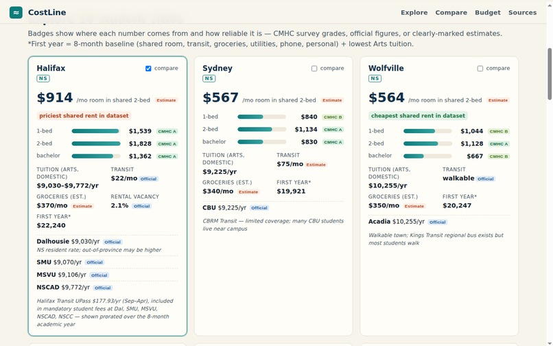This screenshot has width=553, height=346.
Task: Click the CostLine logo icon
Action: (x=16, y=12)
